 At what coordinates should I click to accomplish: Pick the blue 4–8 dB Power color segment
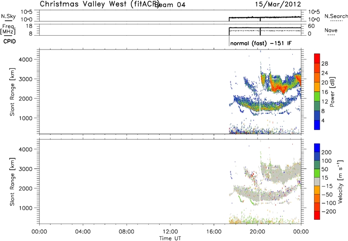(x=317, y=115)
